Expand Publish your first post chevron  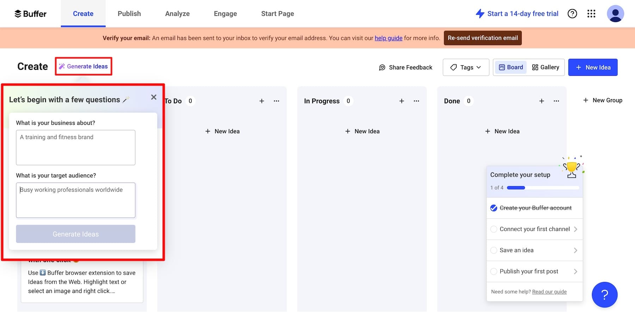575,271
